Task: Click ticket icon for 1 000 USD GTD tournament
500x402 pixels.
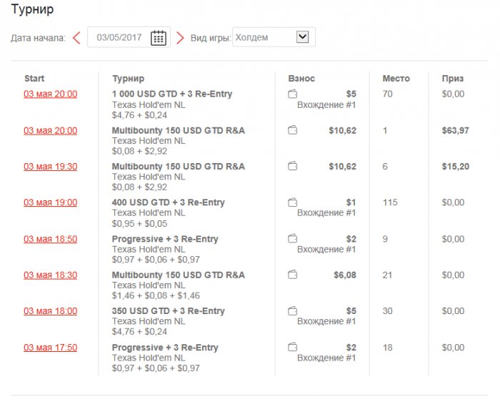Action: tap(292, 94)
